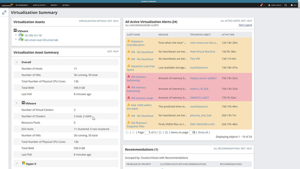Viewport: 300px width, 169px height.
Task: Open the Deploy server w2k8r2 object
Action: point(203,78)
